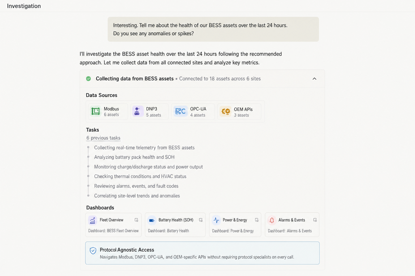The image size is (415, 276).
Task: Click the Power & Energy waveform icon
Action: (216, 220)
